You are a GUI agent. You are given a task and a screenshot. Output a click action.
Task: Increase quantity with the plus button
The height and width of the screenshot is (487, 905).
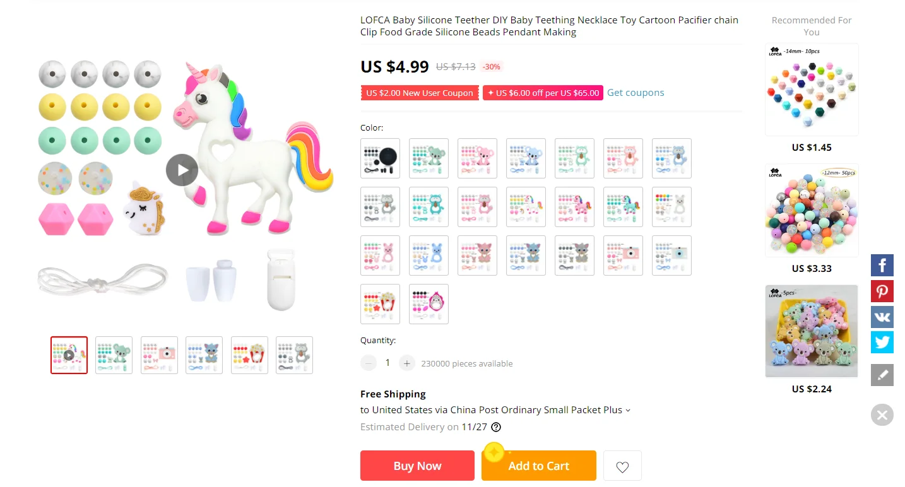407,363
